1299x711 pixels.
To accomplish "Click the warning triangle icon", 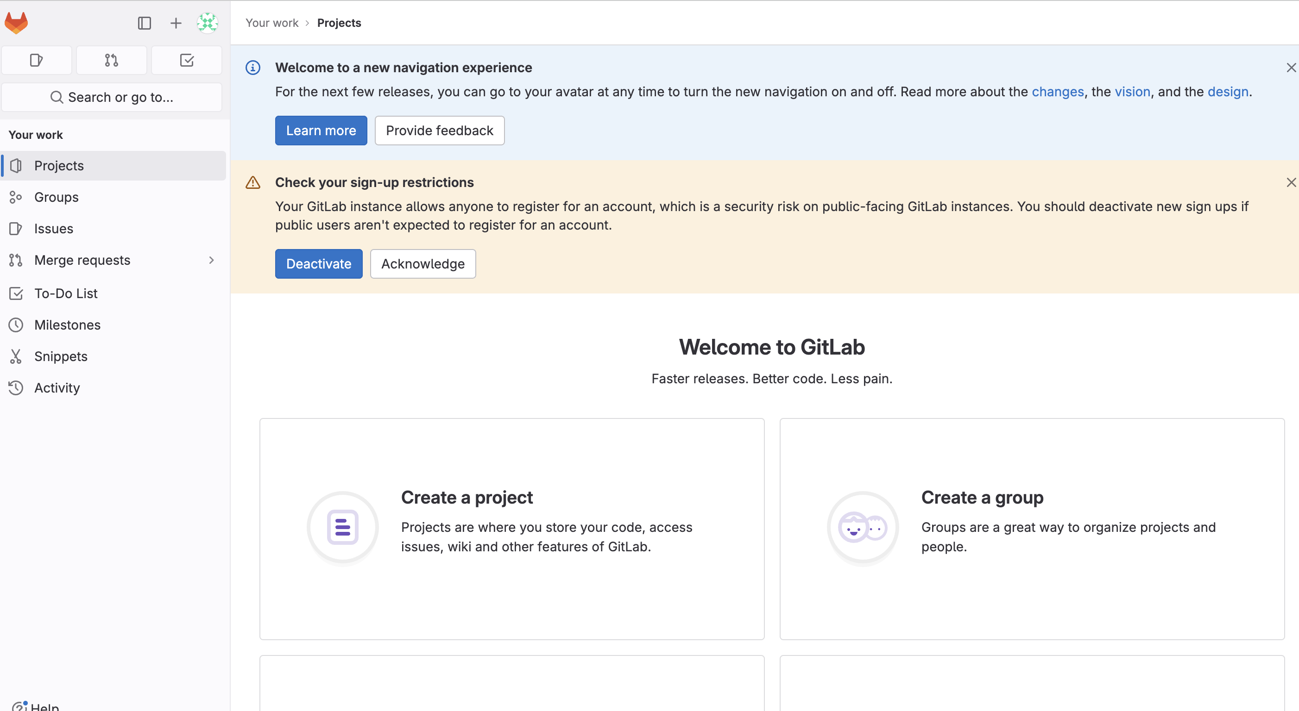I will [252, 182].
